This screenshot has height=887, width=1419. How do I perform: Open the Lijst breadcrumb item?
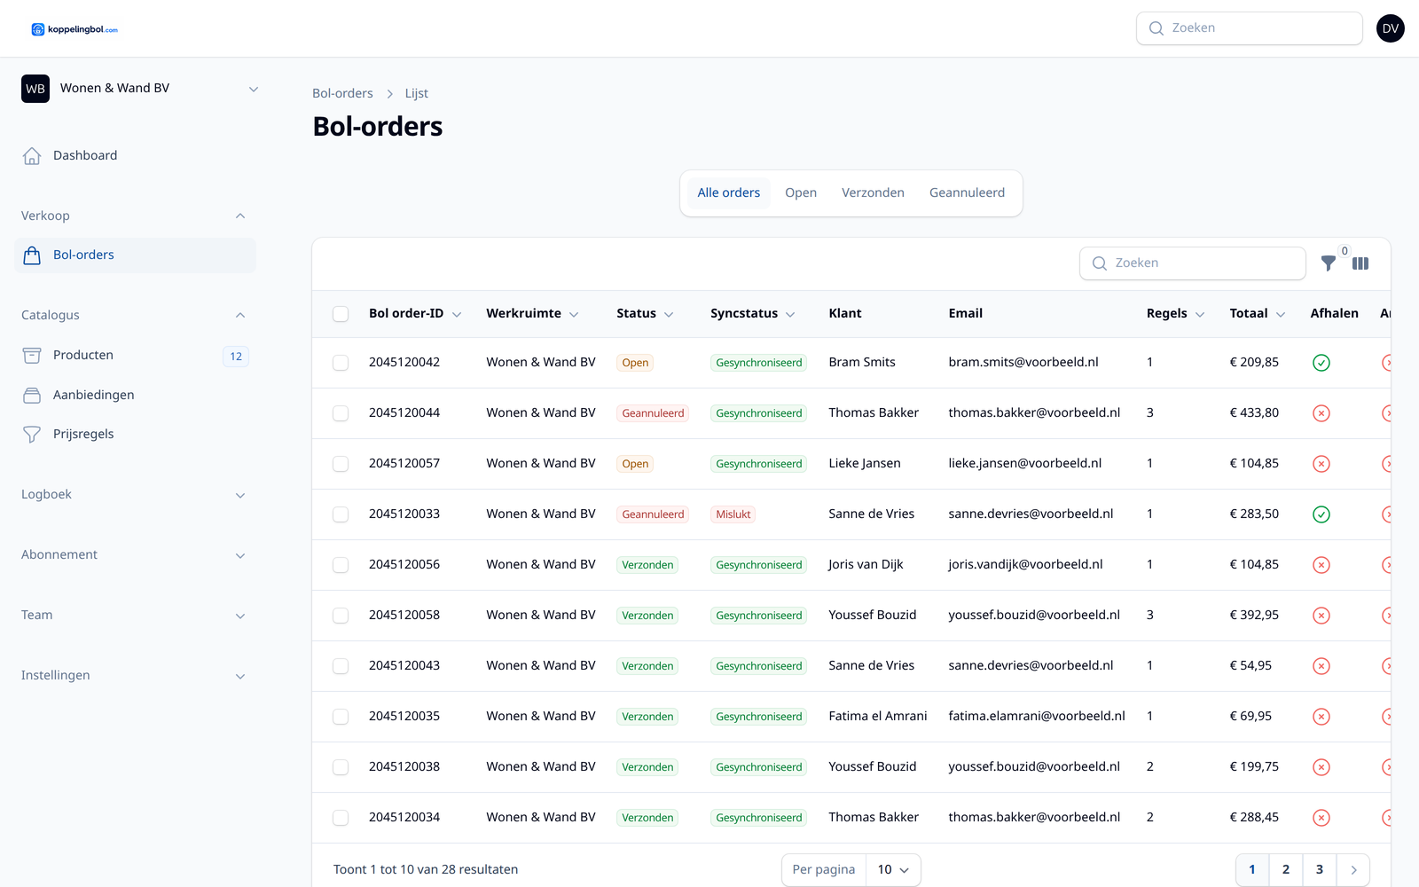(x=417, y=94)
